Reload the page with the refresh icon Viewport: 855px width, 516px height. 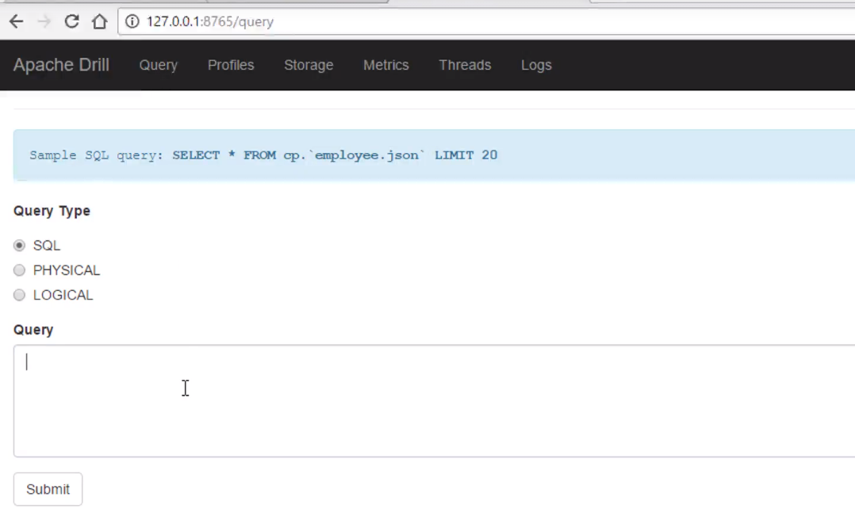72,21
